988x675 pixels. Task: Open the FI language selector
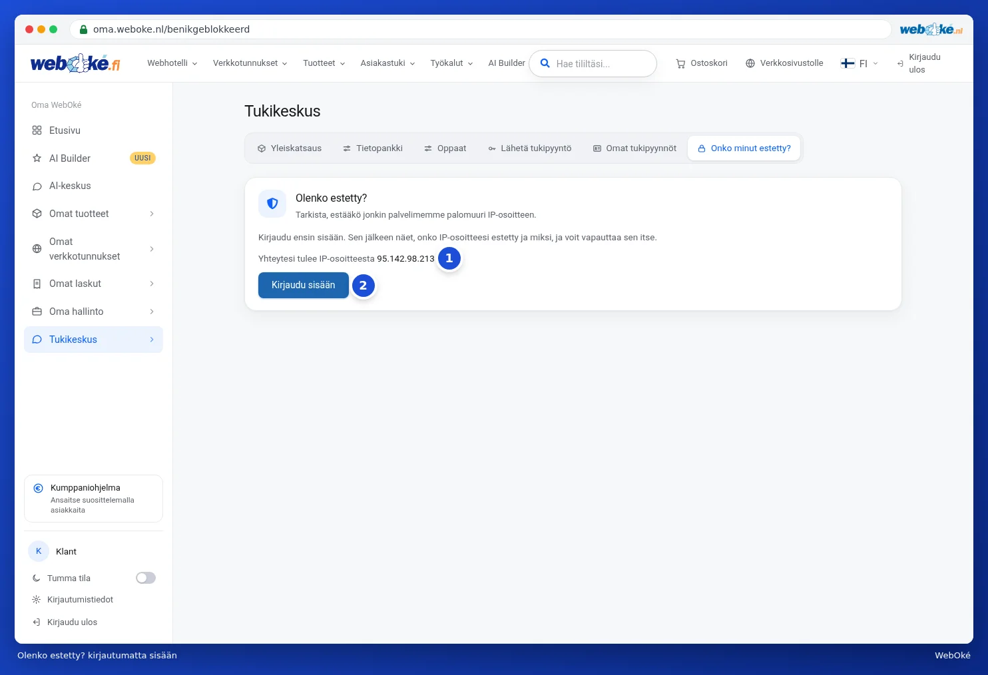(x=860, y=63)
